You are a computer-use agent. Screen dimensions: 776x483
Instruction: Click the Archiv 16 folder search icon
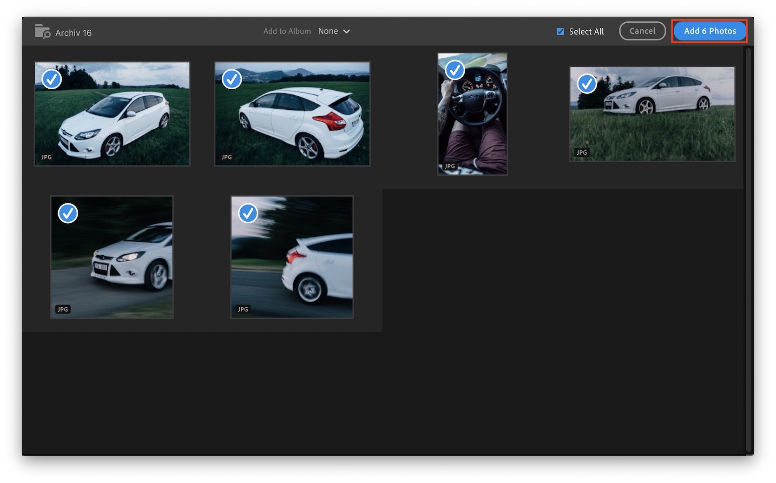[x=42, y=32]
